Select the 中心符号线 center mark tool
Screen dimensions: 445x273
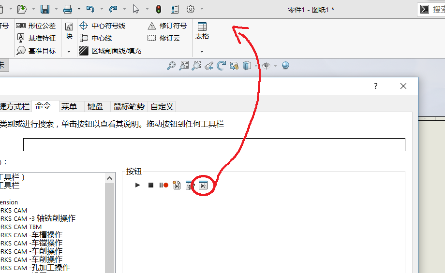point(103,26)
